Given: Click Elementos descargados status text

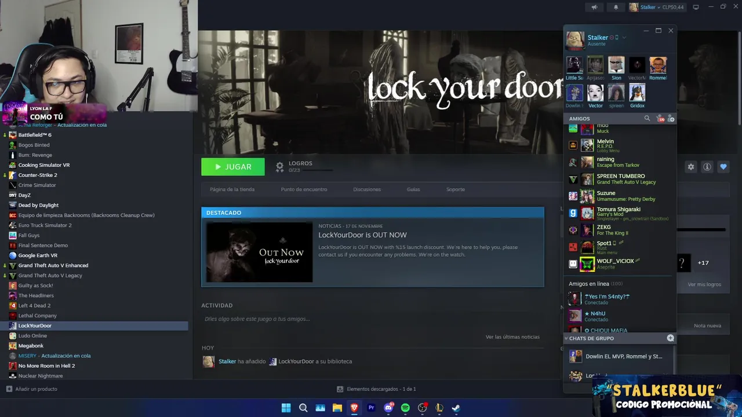Looking at the screenshot, I should point(381,389).
